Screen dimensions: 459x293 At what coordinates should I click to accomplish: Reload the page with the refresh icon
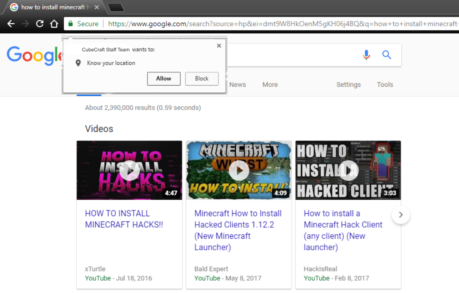(40, 24)
